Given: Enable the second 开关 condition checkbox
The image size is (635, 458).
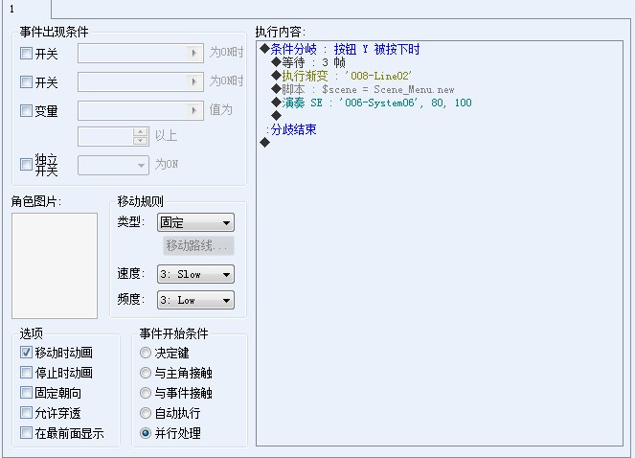Looking at the screenshot, I should click(x=26, y=82).
